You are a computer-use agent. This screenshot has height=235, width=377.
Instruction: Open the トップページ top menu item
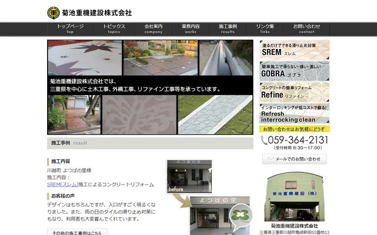point(70,29)
